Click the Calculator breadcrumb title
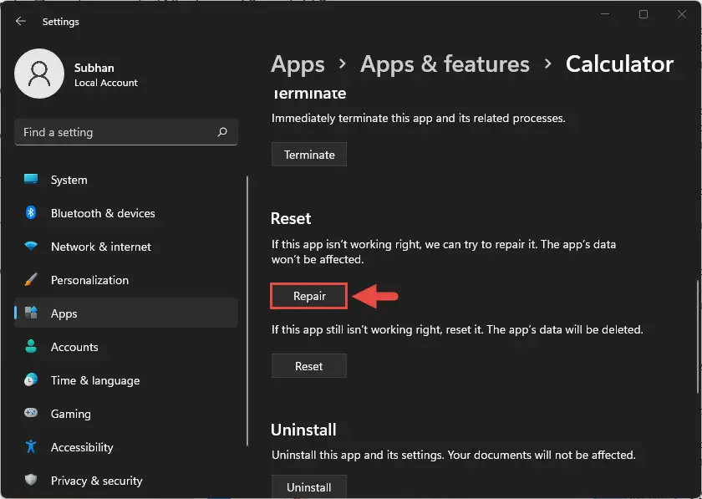The width and height of the screenshot is (702, 499). 619,64
